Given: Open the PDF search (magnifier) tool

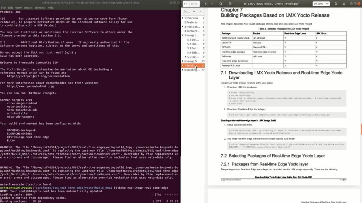Looking at the screenshot, I should coord(221,4).
